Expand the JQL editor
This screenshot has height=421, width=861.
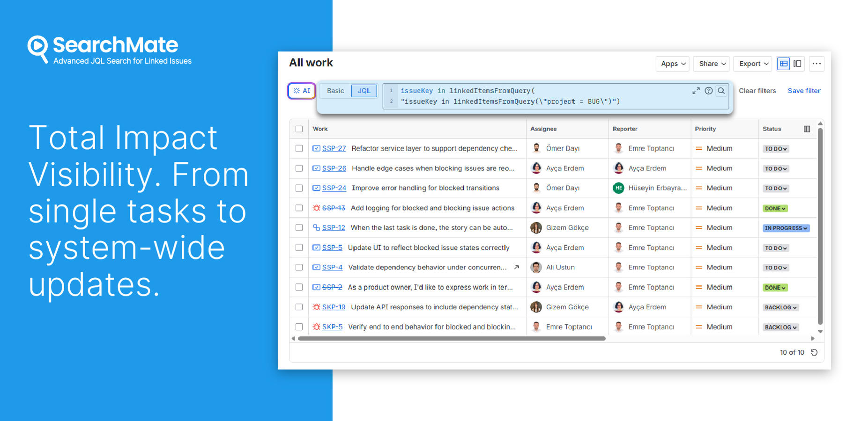coord(696,91)
